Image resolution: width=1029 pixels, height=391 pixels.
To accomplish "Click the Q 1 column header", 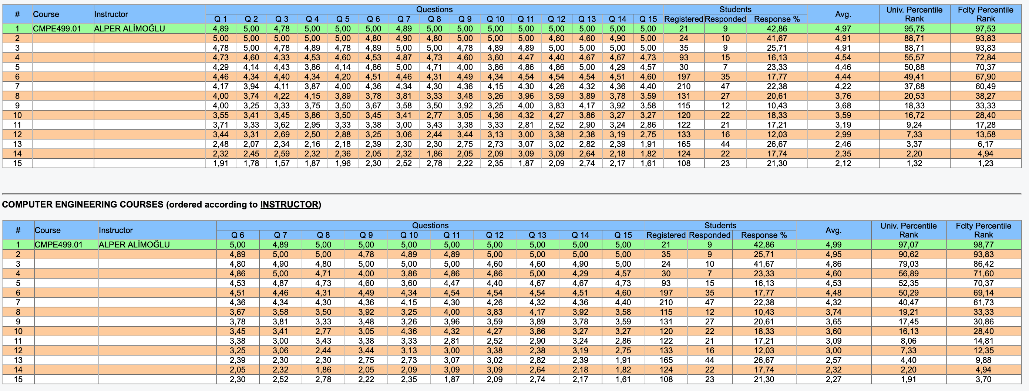I will pyautogui.click(x=221, y=19).
